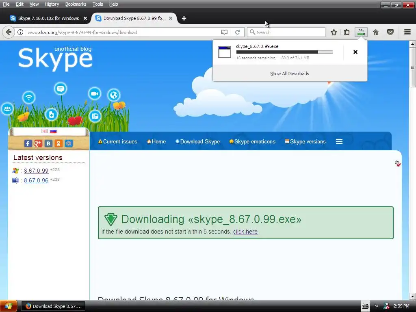The height and width of the screenshot is (312, 416).
Task: Open the site information icon in address bar
Action: 20,32
